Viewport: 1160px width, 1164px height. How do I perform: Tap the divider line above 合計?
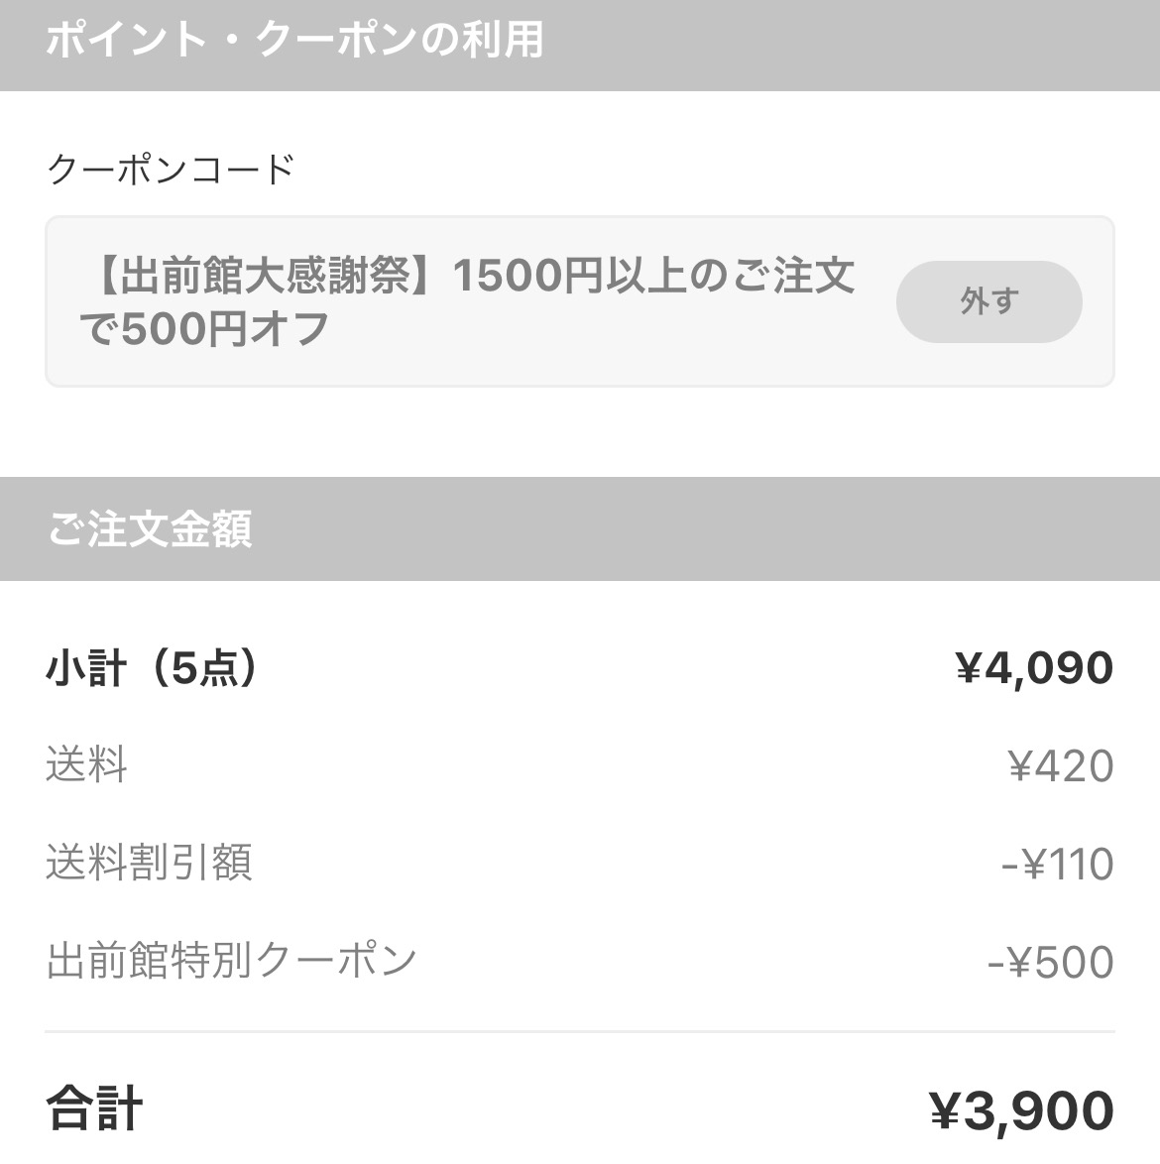click(x=580, y=1032)
